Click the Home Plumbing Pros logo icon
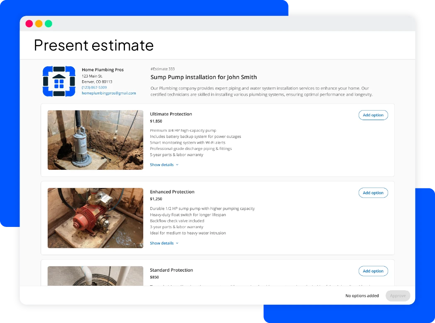 pyautogui.click(x=59, y=82)
